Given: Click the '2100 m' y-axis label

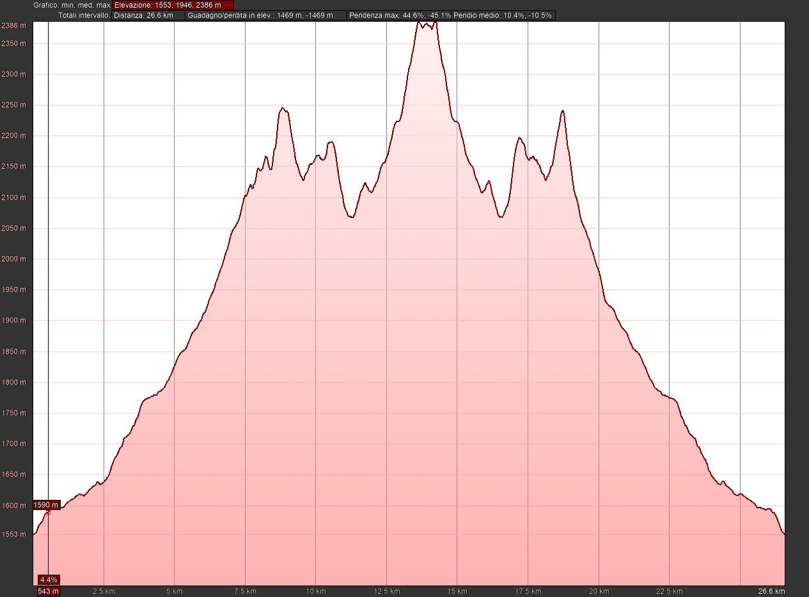Looking at the screenshot, I should (x=13, y=198).
